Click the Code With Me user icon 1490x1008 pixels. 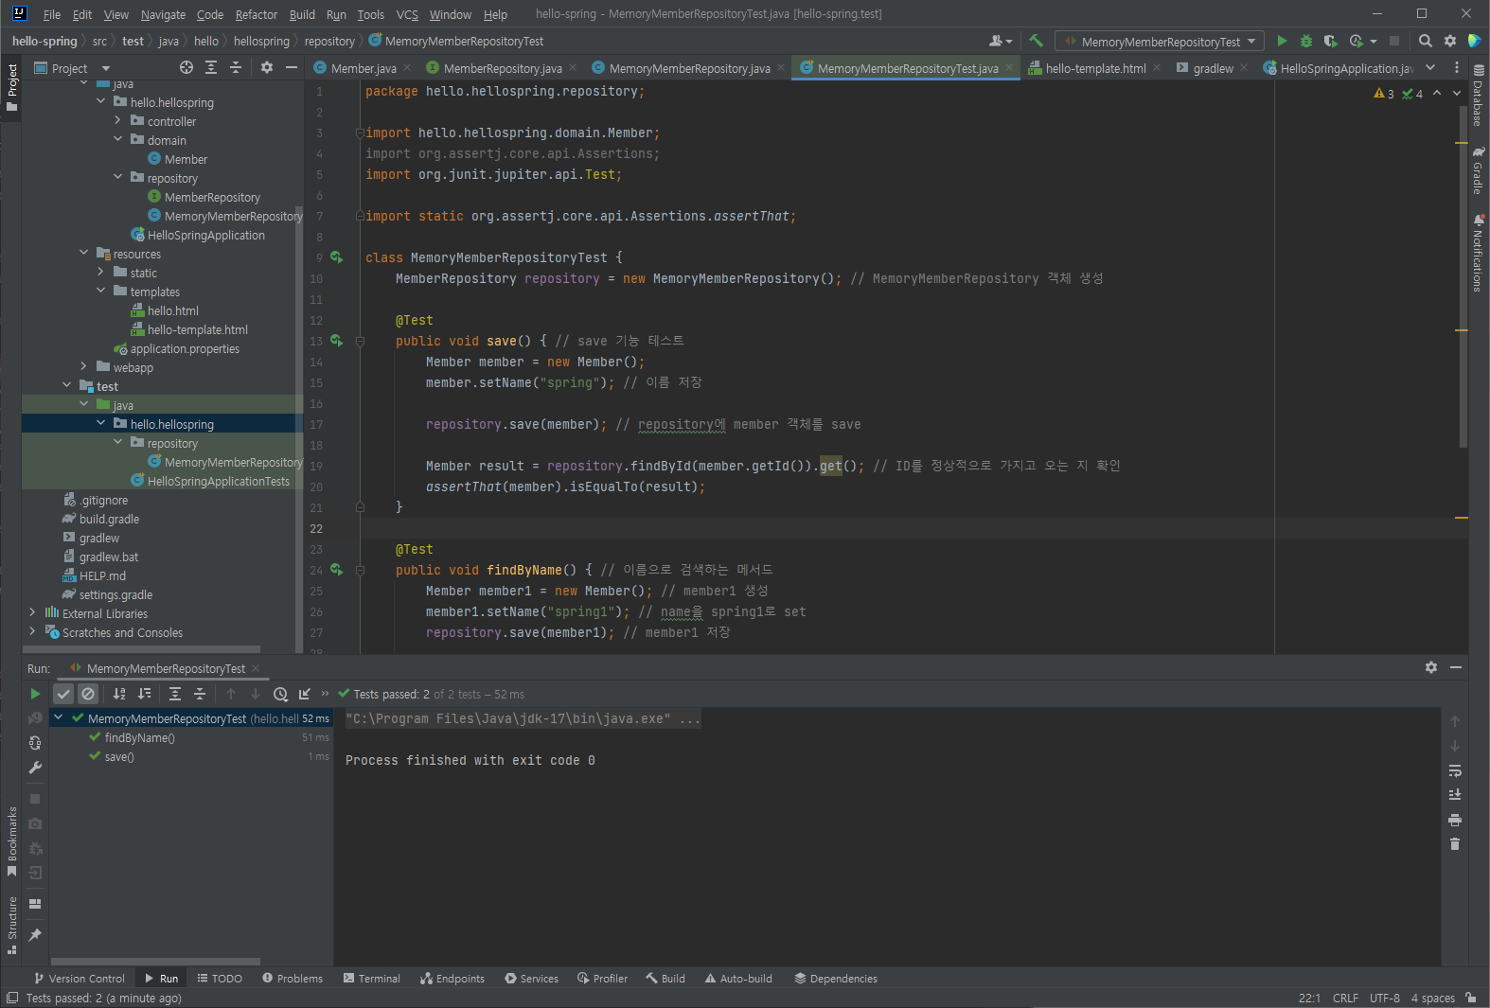[999, 41]
